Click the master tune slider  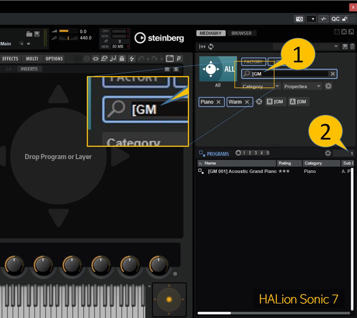(68, 38)
